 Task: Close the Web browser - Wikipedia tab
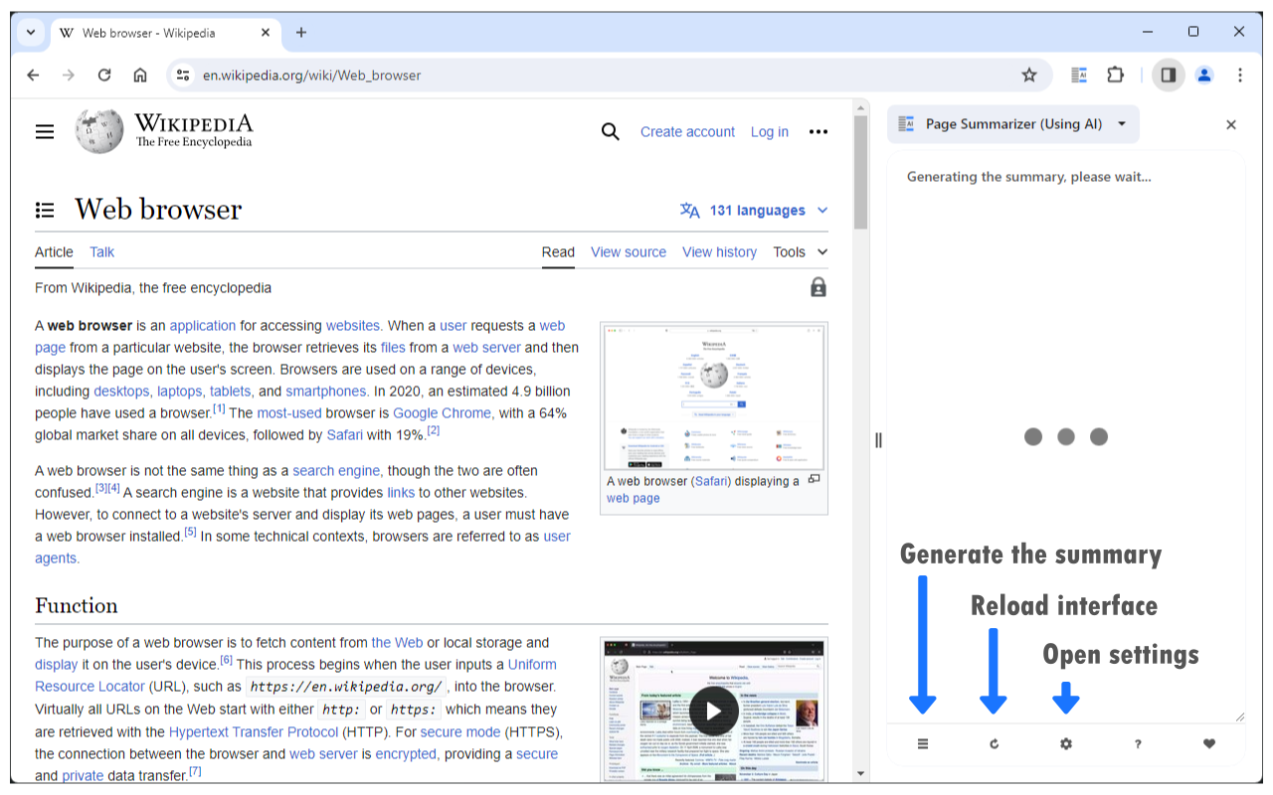click(x=266, y=33)
